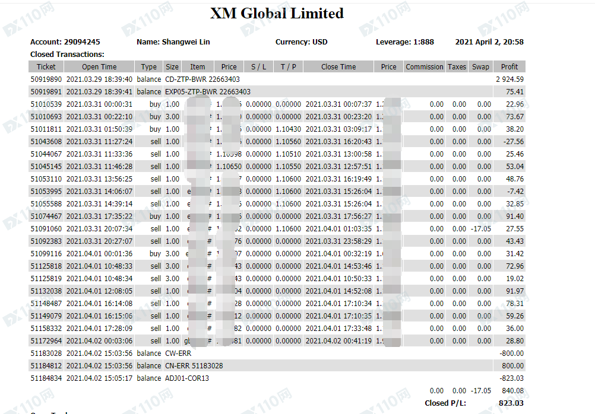Select the profit value -7.42
Viewport: 595px width, 414px height.
point(515,192)
